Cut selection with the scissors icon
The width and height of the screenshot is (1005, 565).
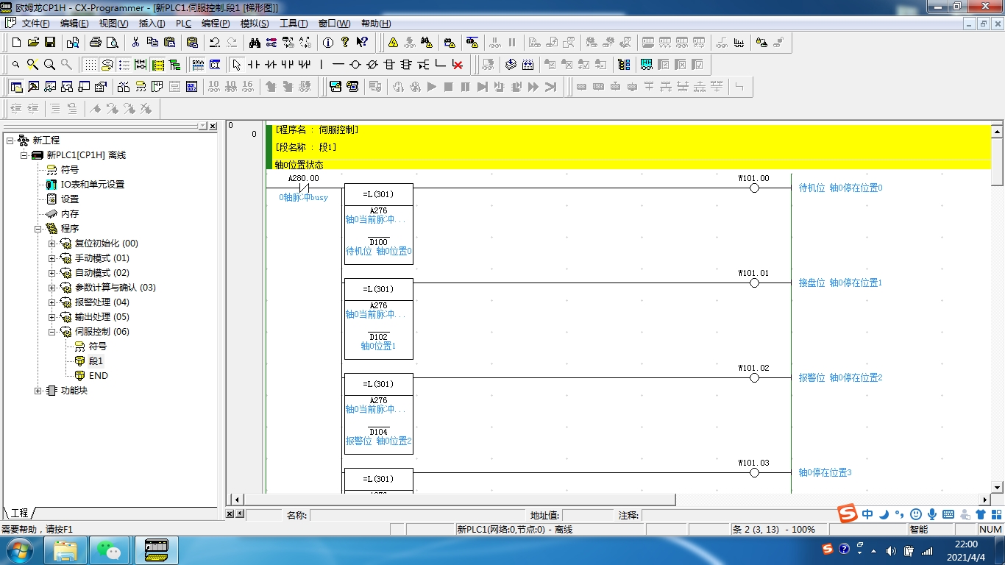tap(135, 43)
